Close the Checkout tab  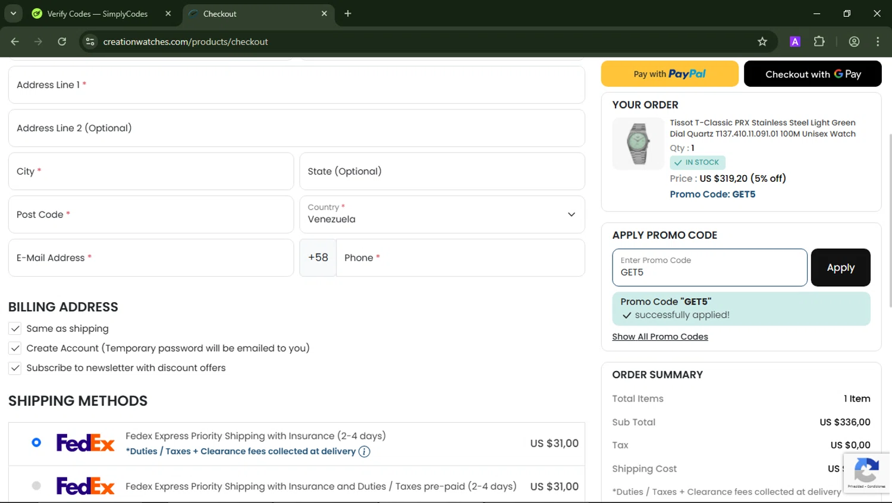(324, 14)
